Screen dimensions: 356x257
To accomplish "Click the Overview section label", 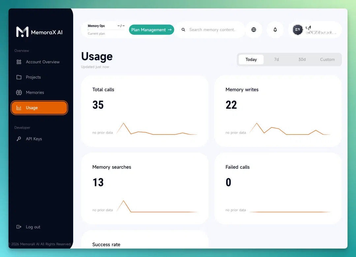I will 21,51.
